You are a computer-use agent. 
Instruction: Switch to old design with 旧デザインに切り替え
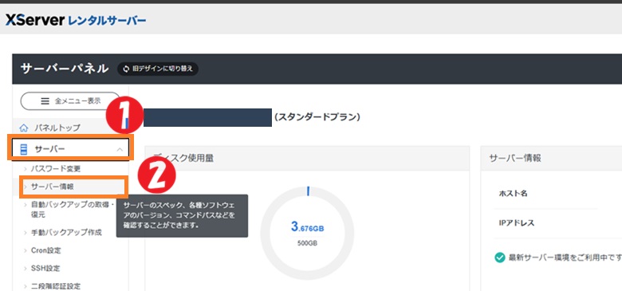coord(158,69)
